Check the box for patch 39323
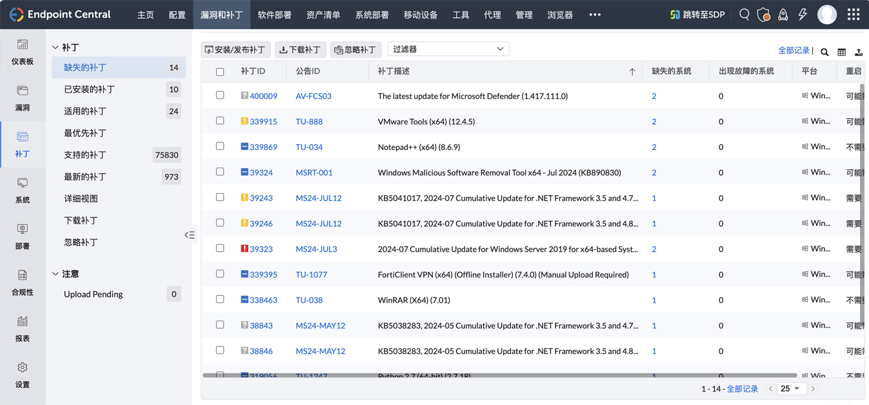The height and width of the screenshot is (405, 869). coord(220,248)
